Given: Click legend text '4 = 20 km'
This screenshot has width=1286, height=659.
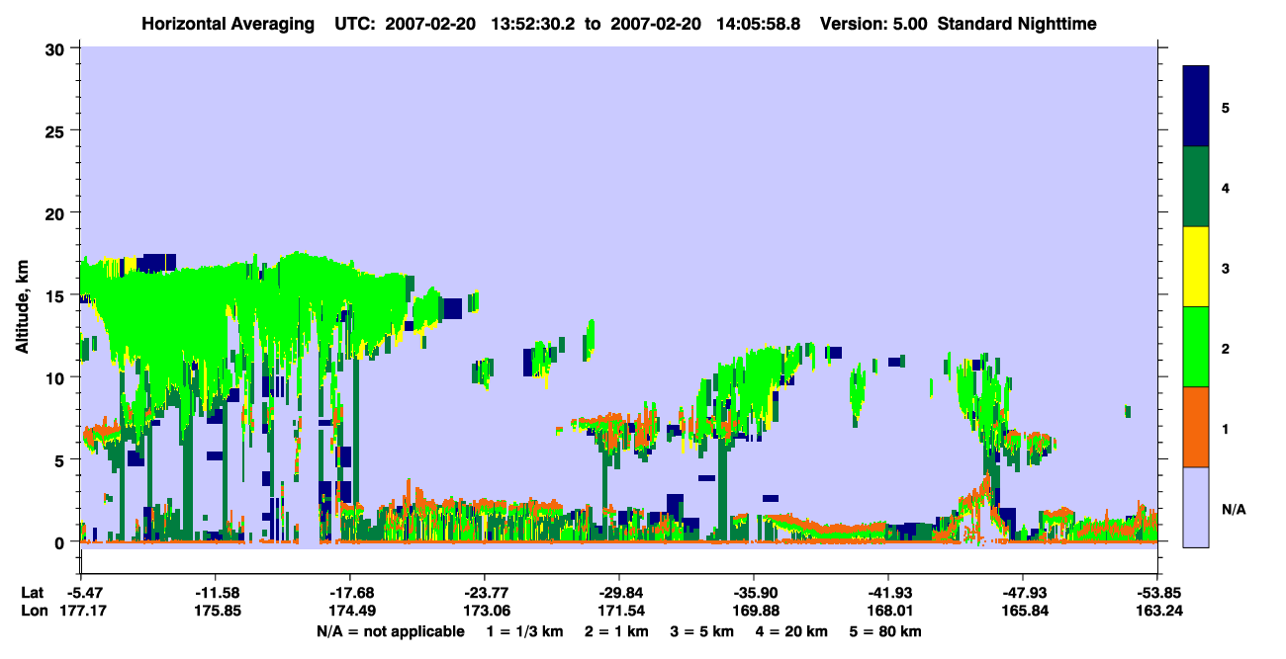Looking at the screenshot, I should pyautogui.click(x=791, y=631).
